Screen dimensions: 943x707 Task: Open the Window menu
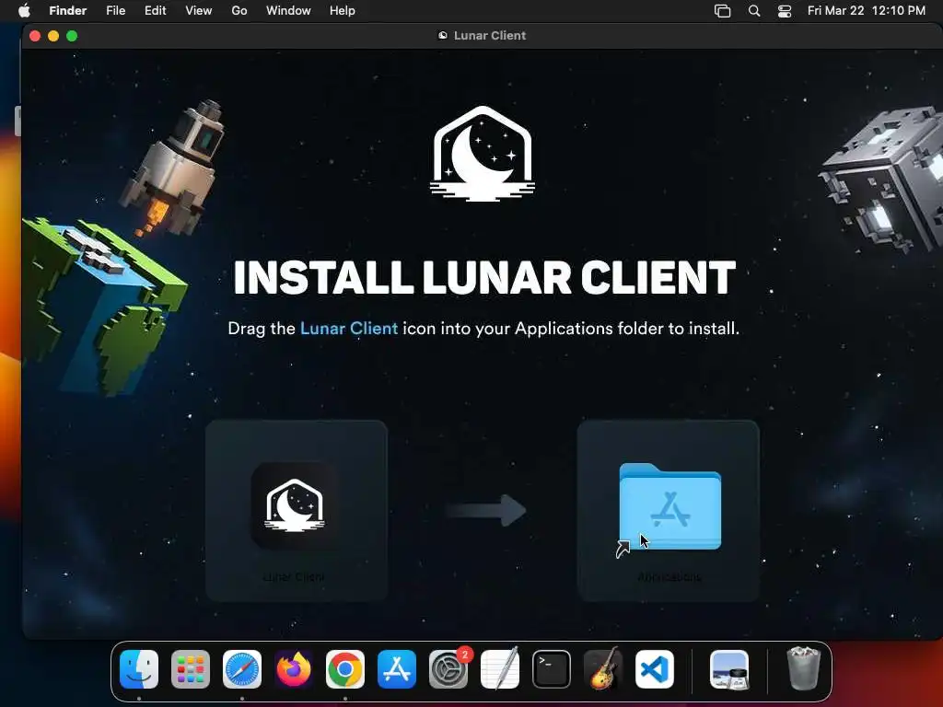click(288, 11)
